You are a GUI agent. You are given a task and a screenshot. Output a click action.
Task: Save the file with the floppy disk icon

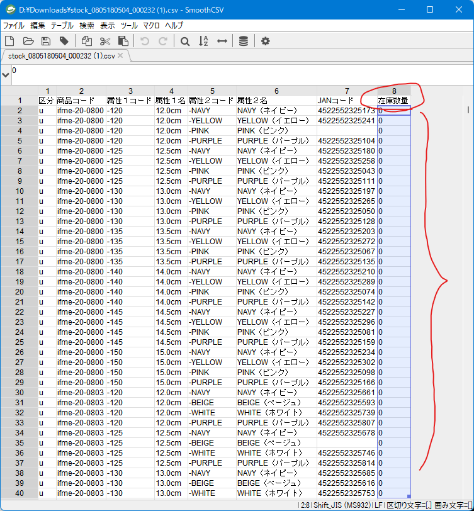pyautogui.click(x=45, y=41)
